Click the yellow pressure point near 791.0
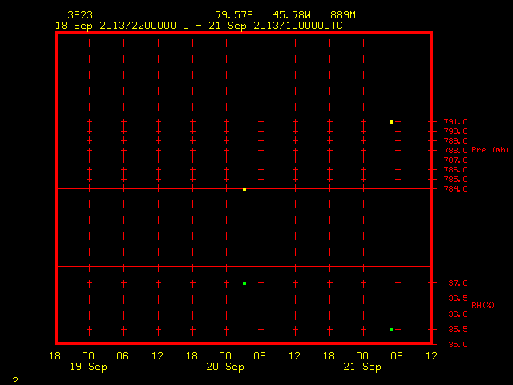Screen dimensions: 513x385 click(391, 122)
